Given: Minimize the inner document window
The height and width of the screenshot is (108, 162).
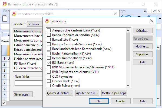Looking at the screenshot, I should click(149, 11).
